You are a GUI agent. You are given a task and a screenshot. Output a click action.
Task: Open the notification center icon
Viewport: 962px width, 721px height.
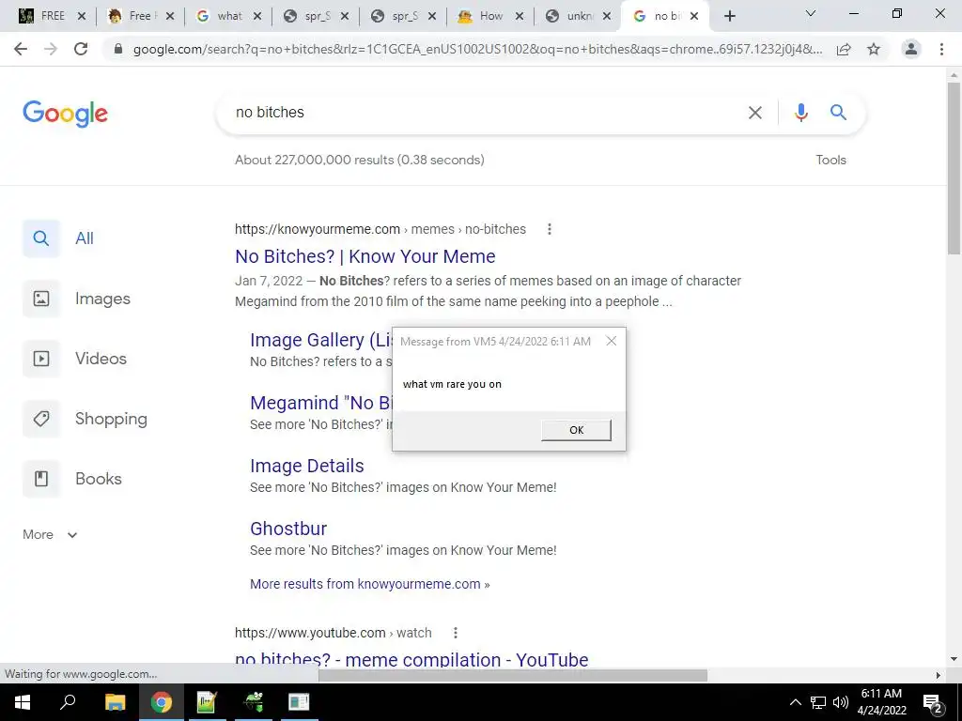tap(933, 703)
